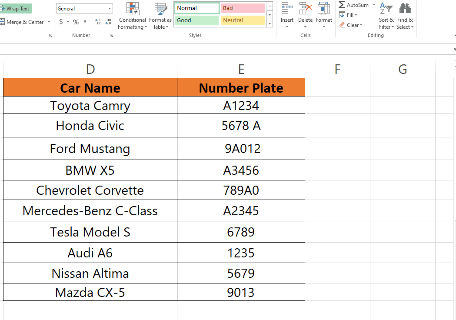Select the Car Name header cell
The height and width of the screenshot is (320, 456).
(90, 87)
